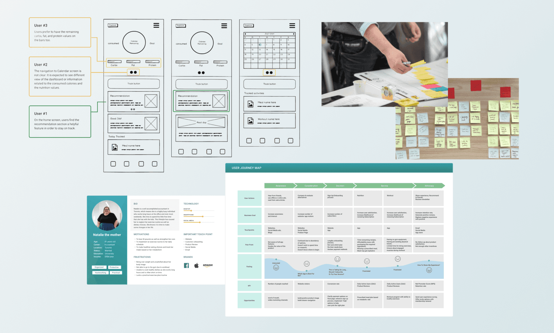The width and height of the screenshot is (554, 333).
Task: Click image placeholder in green-outlined Recommendation card
Action: point(219,101)
